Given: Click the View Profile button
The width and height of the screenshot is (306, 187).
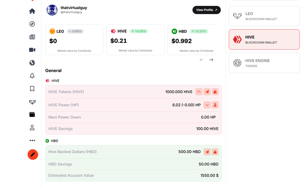Looking at the screenshot, I should click(x=206, y=10).
